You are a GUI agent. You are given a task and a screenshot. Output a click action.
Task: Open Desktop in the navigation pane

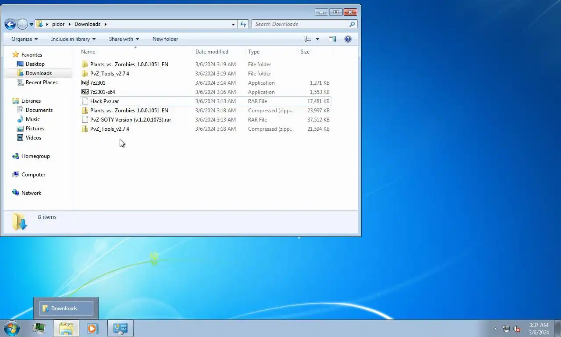pyautogui.click(x=35, y=64)
